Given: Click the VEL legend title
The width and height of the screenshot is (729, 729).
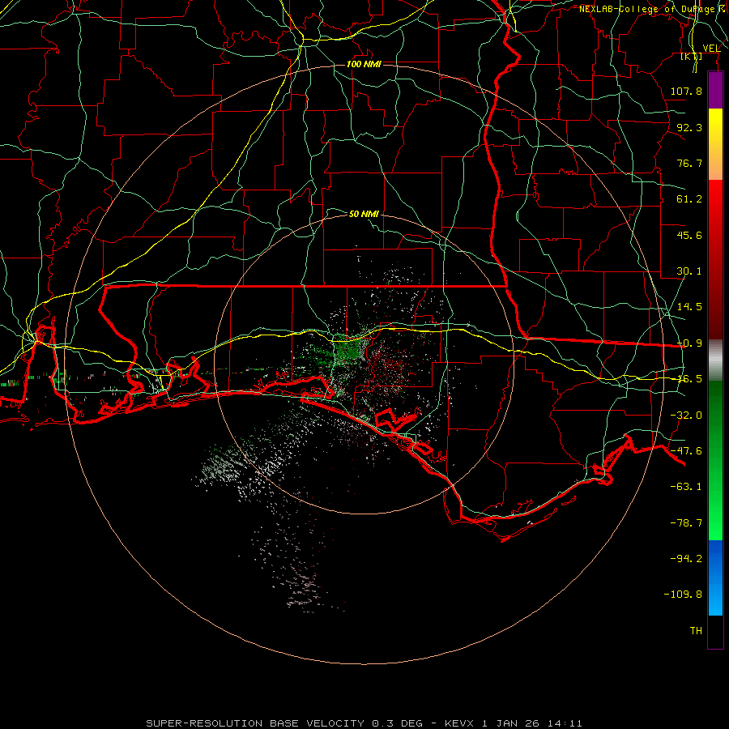Looking at the screenshot, I should 711,49.
